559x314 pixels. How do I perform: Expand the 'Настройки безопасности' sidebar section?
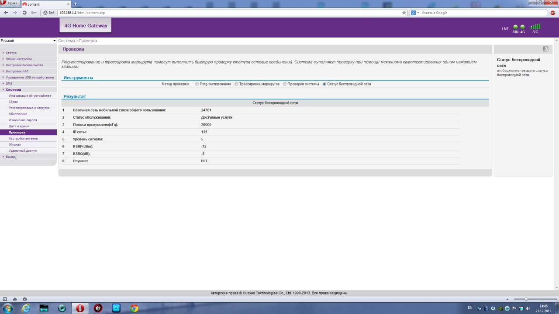(28, 65)
